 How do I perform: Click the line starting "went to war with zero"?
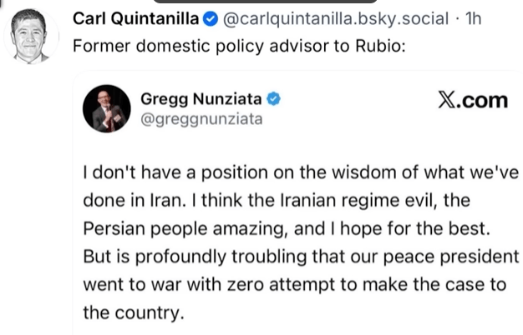(294, 283)
